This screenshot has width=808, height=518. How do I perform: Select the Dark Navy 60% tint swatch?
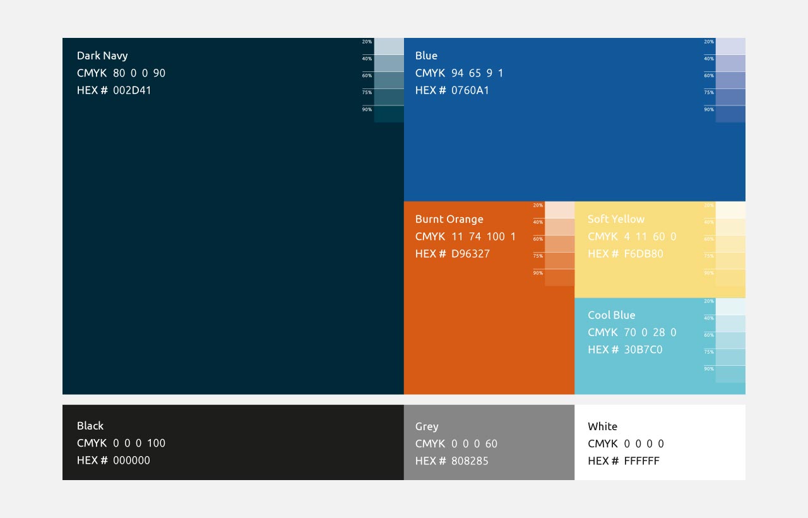389,80
